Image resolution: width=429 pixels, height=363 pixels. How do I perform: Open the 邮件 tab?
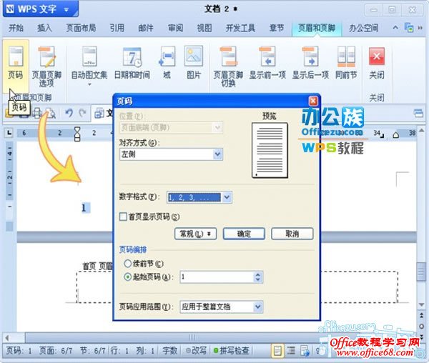(146, 28)
